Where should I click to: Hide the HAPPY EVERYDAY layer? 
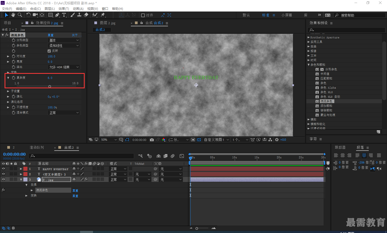pos(3,169)
